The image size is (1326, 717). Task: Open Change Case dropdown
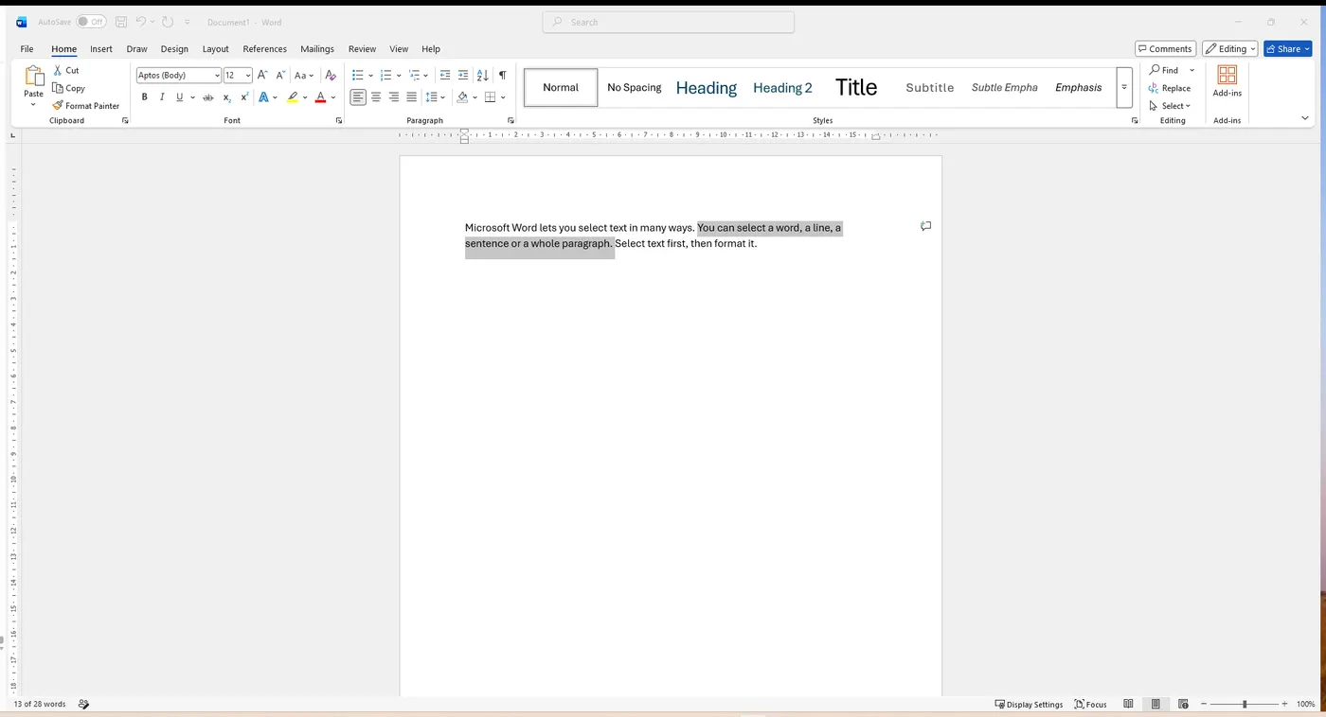(x=304, y=75)
